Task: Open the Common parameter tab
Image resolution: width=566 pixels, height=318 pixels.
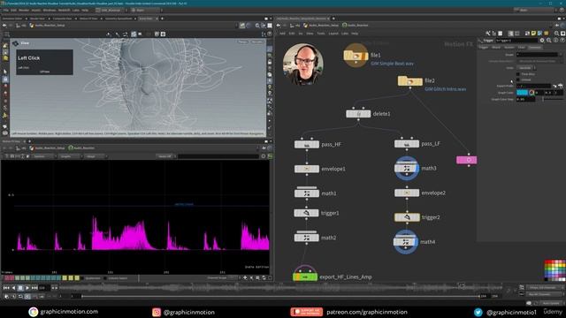Action: click(x=535, y=47)
